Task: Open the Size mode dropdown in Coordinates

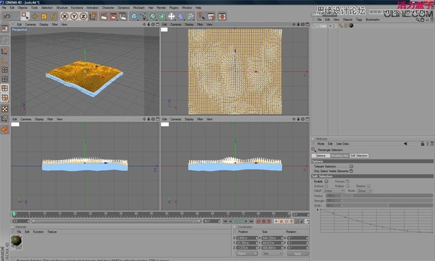Action: click(272, 254)
